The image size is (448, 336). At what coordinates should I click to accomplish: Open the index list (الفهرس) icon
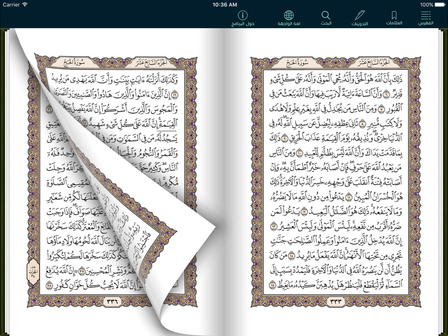(426, 15)
